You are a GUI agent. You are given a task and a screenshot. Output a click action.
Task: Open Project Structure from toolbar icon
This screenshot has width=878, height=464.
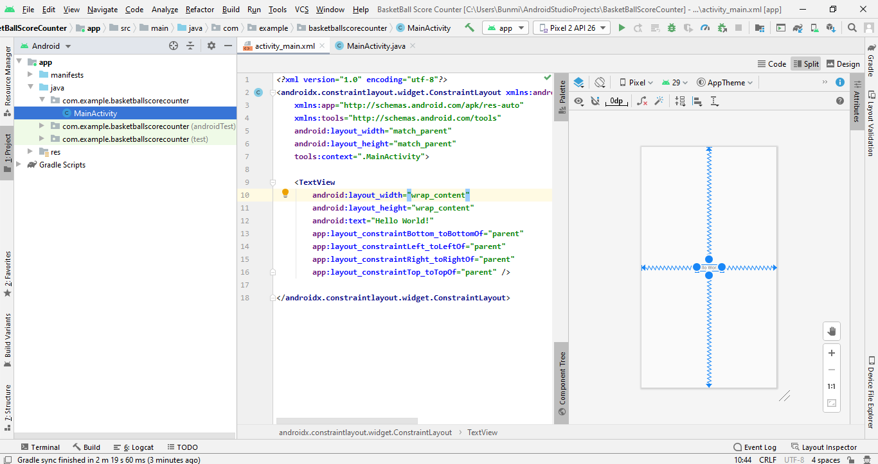pyautogui.click(x=760, y=28)
